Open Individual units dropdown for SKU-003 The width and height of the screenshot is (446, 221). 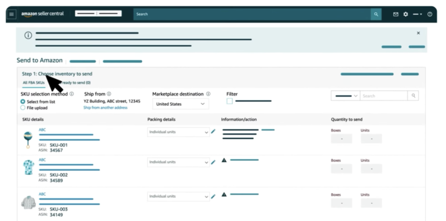178,196
